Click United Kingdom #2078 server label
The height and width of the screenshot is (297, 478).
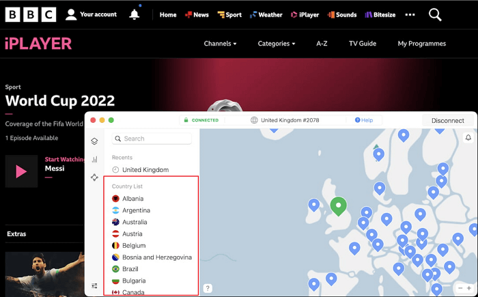(x=290, y=120)
